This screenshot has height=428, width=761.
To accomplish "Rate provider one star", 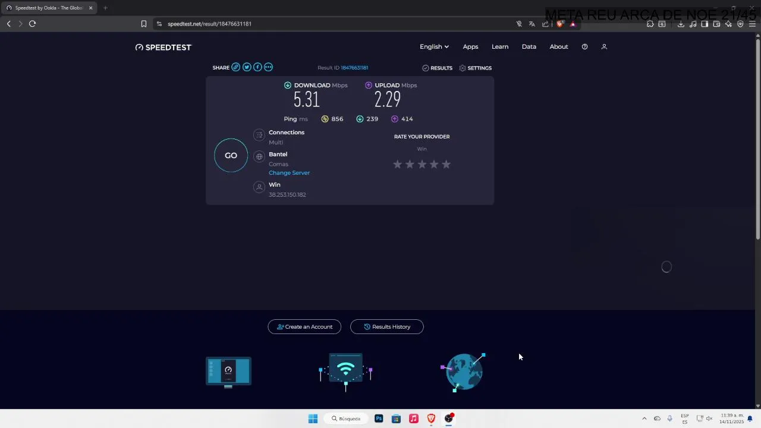I will click(x=397, y=164).
